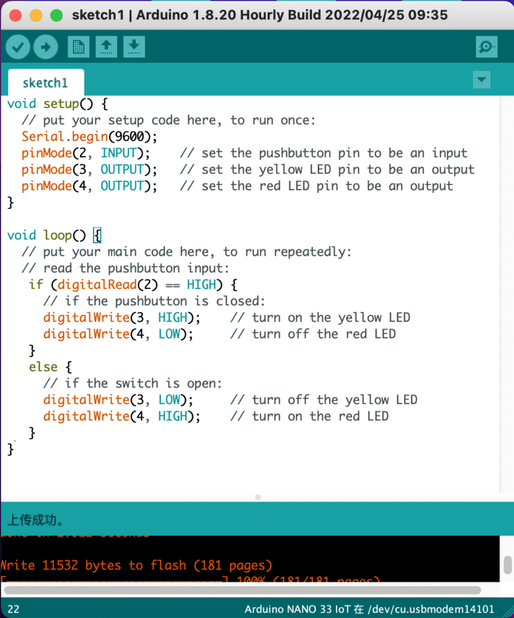Select the sketch1 tab

pos(45,82)
